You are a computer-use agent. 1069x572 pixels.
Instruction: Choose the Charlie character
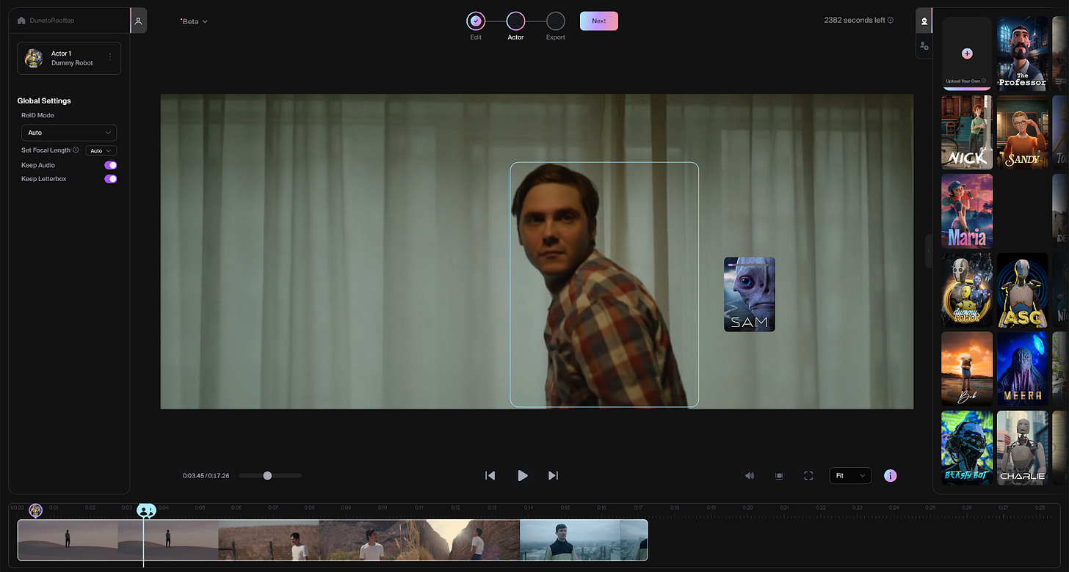coord(1022,448)
